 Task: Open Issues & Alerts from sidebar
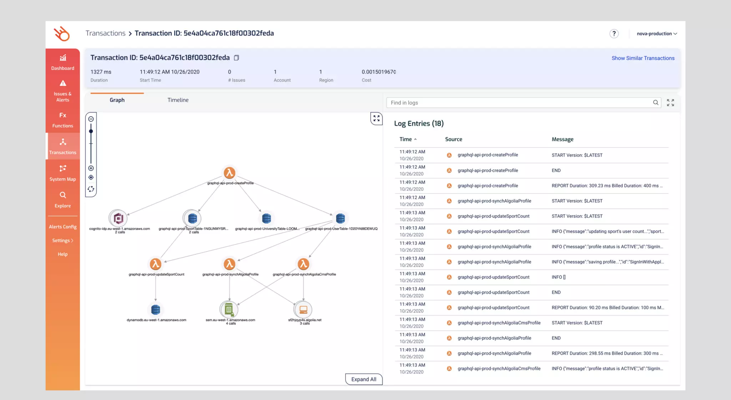click(63, 90)
